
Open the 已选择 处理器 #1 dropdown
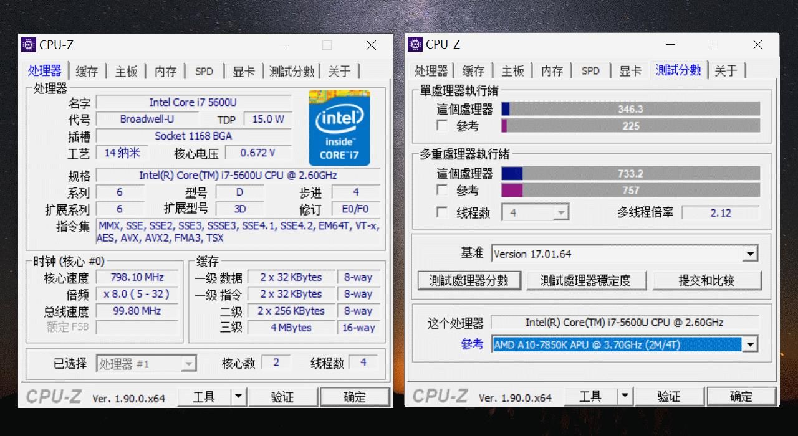tap(147, 364)
